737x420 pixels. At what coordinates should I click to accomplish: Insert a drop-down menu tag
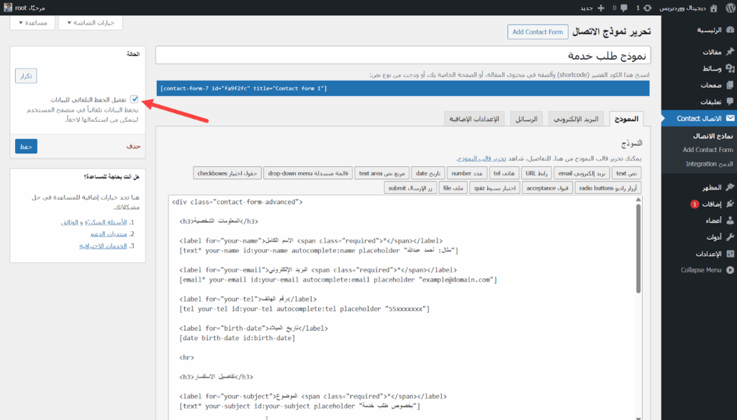[x=308, y=173]
